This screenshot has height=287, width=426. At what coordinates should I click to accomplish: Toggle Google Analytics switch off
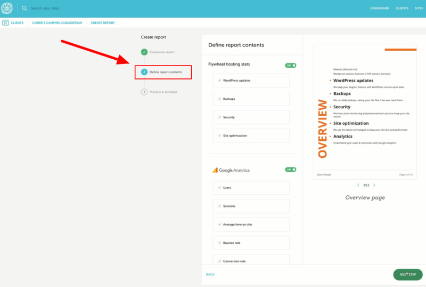click(290, 170)
